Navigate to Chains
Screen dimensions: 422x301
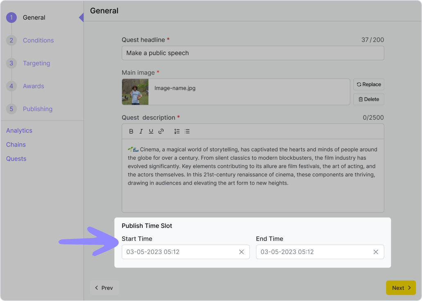click(16, 145)
